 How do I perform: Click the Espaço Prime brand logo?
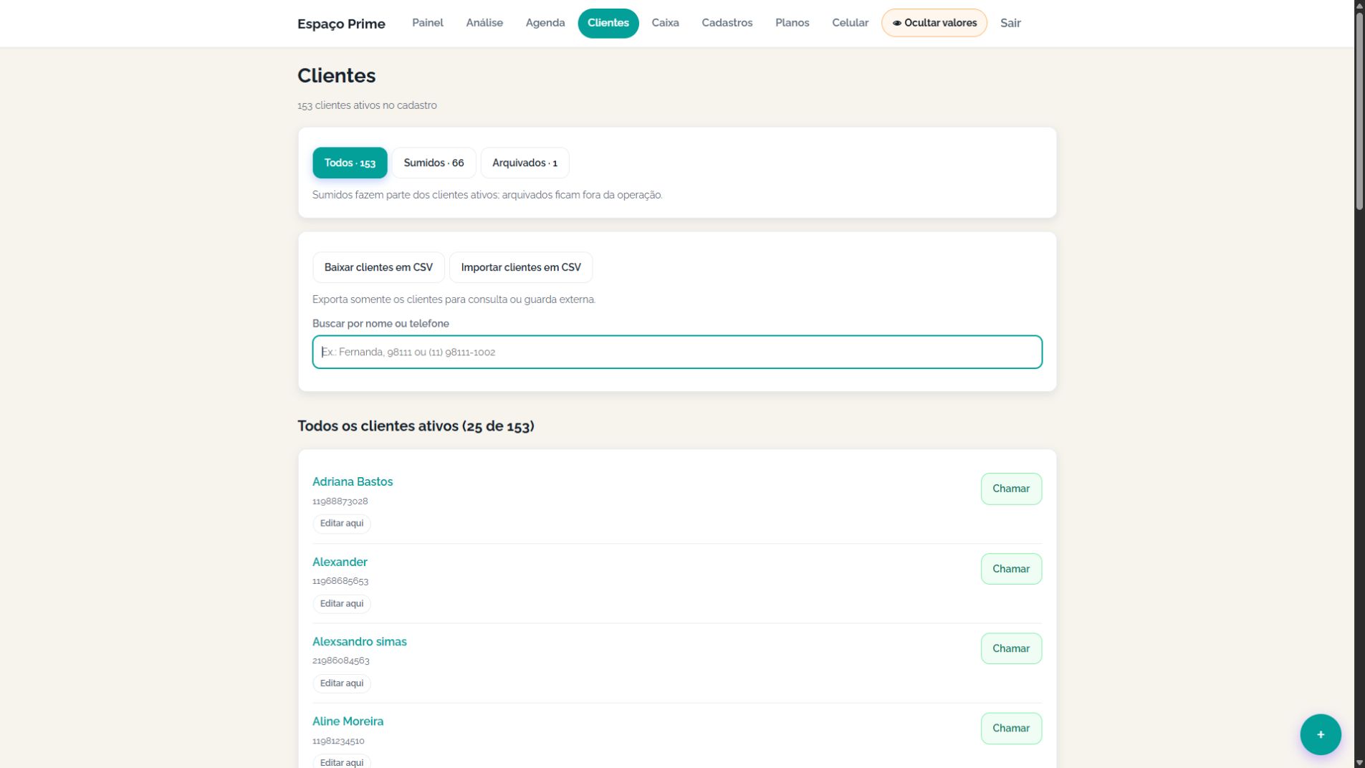click(x=341, y=24)
